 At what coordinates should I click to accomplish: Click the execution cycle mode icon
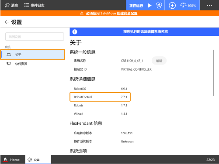pyautogui.click(x=159, y=6)
